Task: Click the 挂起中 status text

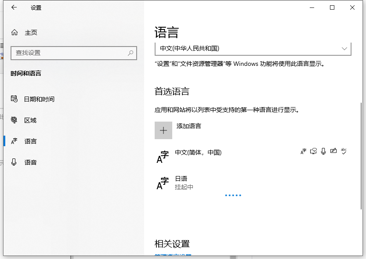Action: click(184, 187)
